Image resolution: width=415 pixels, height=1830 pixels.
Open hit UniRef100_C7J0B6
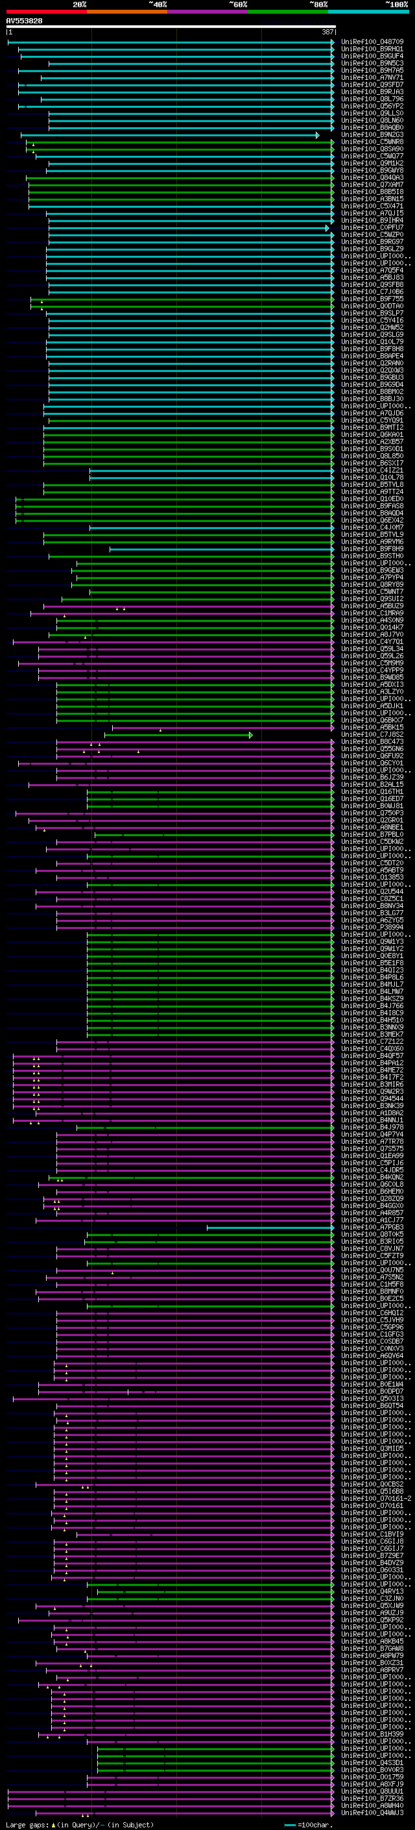(x=372, y=292)
